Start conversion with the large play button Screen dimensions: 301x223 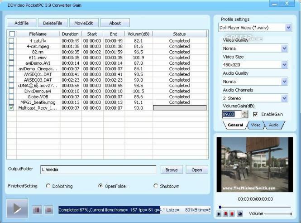[x=17, y=208]
